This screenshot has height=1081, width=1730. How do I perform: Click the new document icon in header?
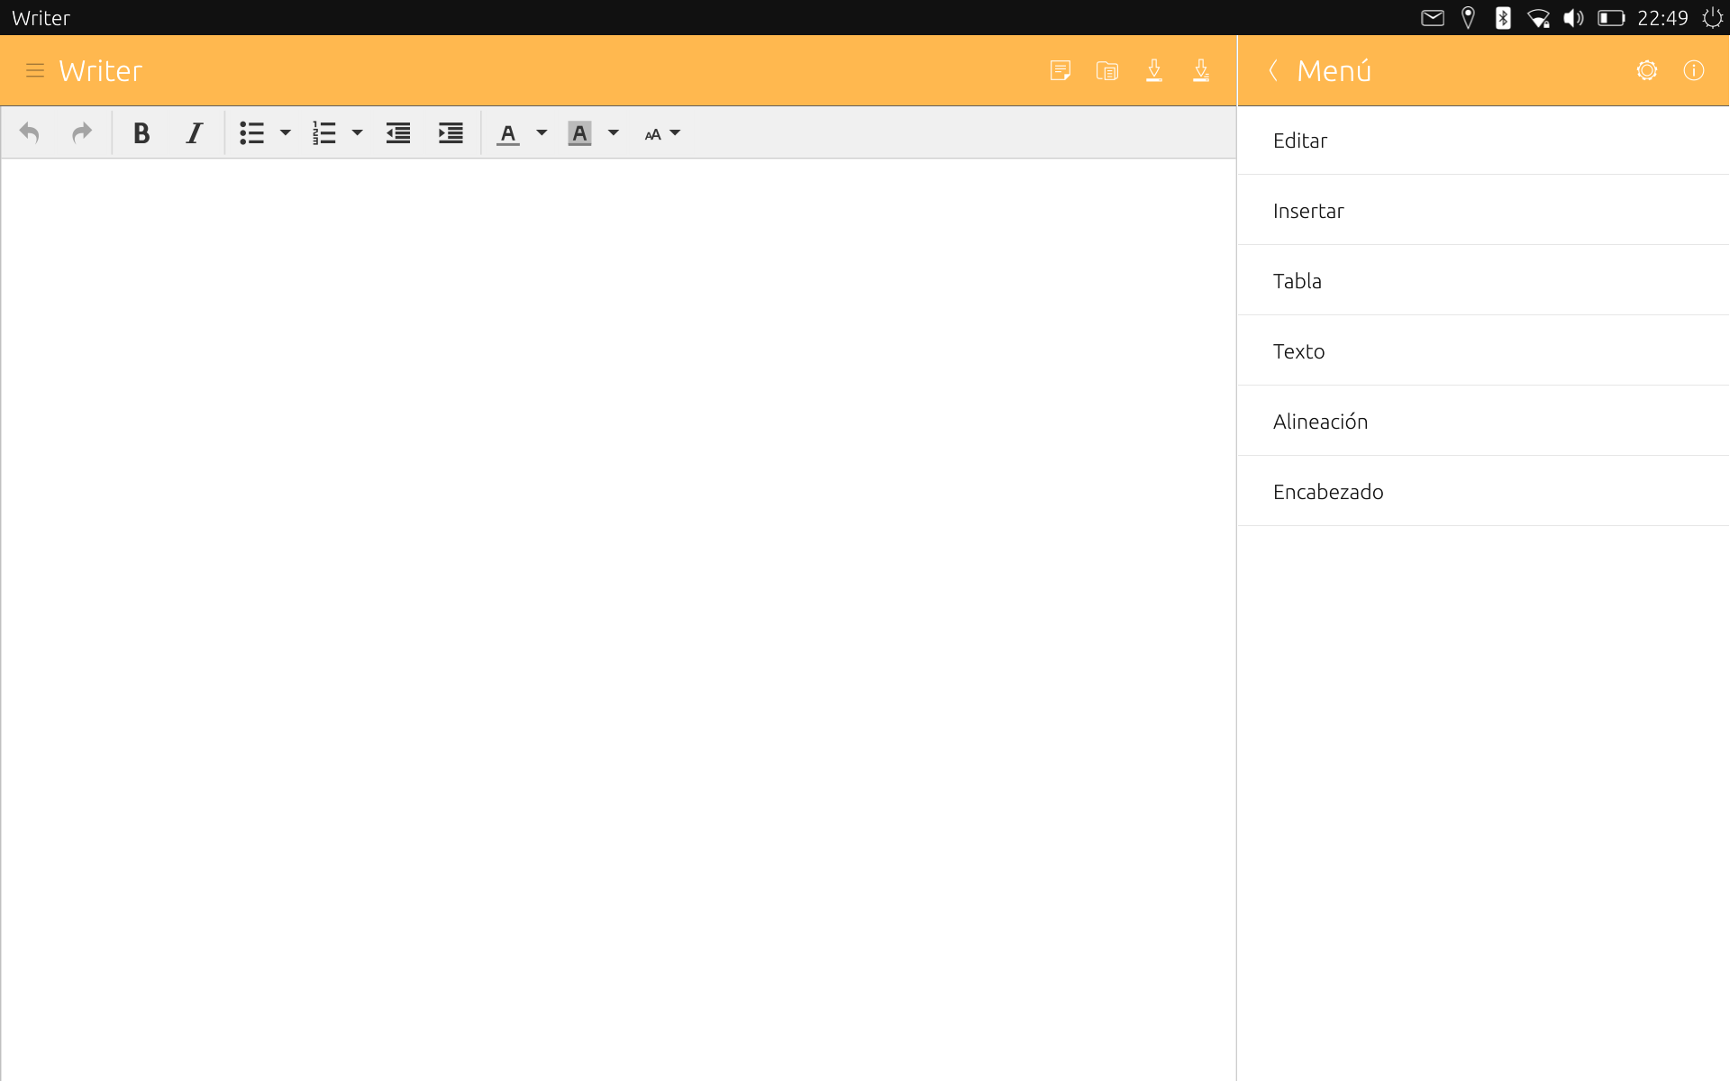(x=1061, y=70)
